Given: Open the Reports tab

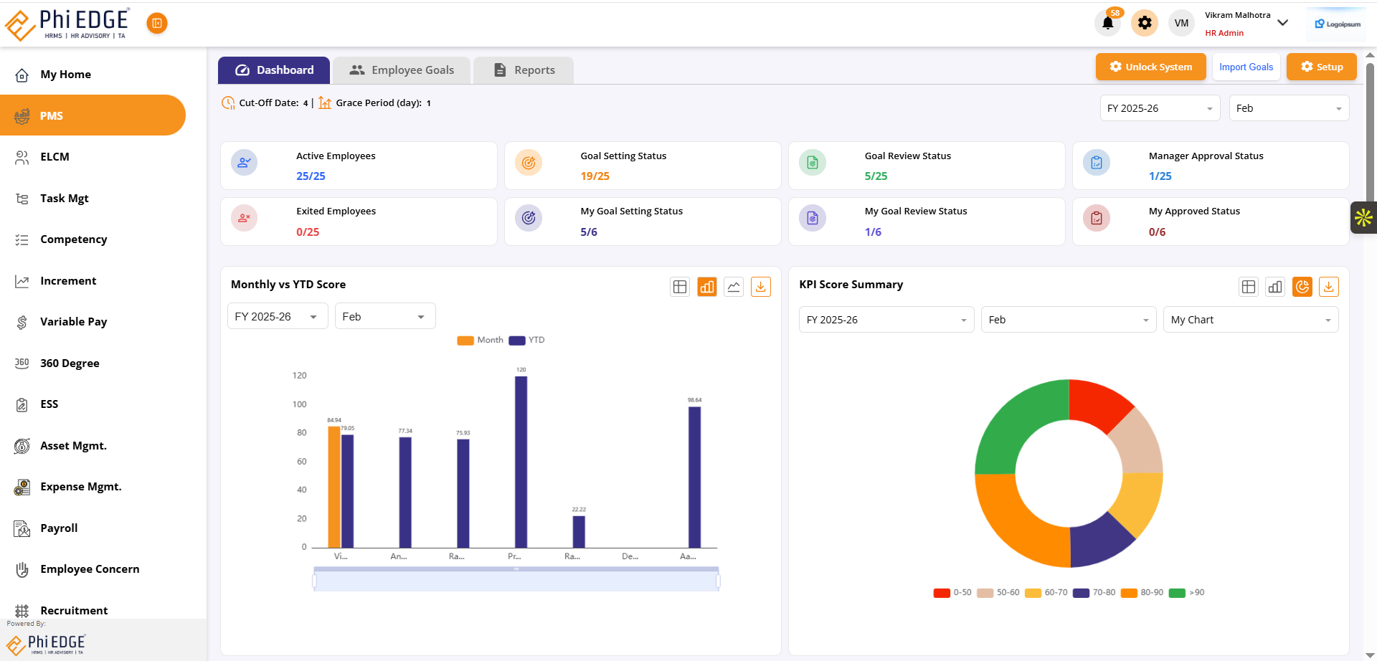Looking at the screenshot, I should tap(524, 70).
